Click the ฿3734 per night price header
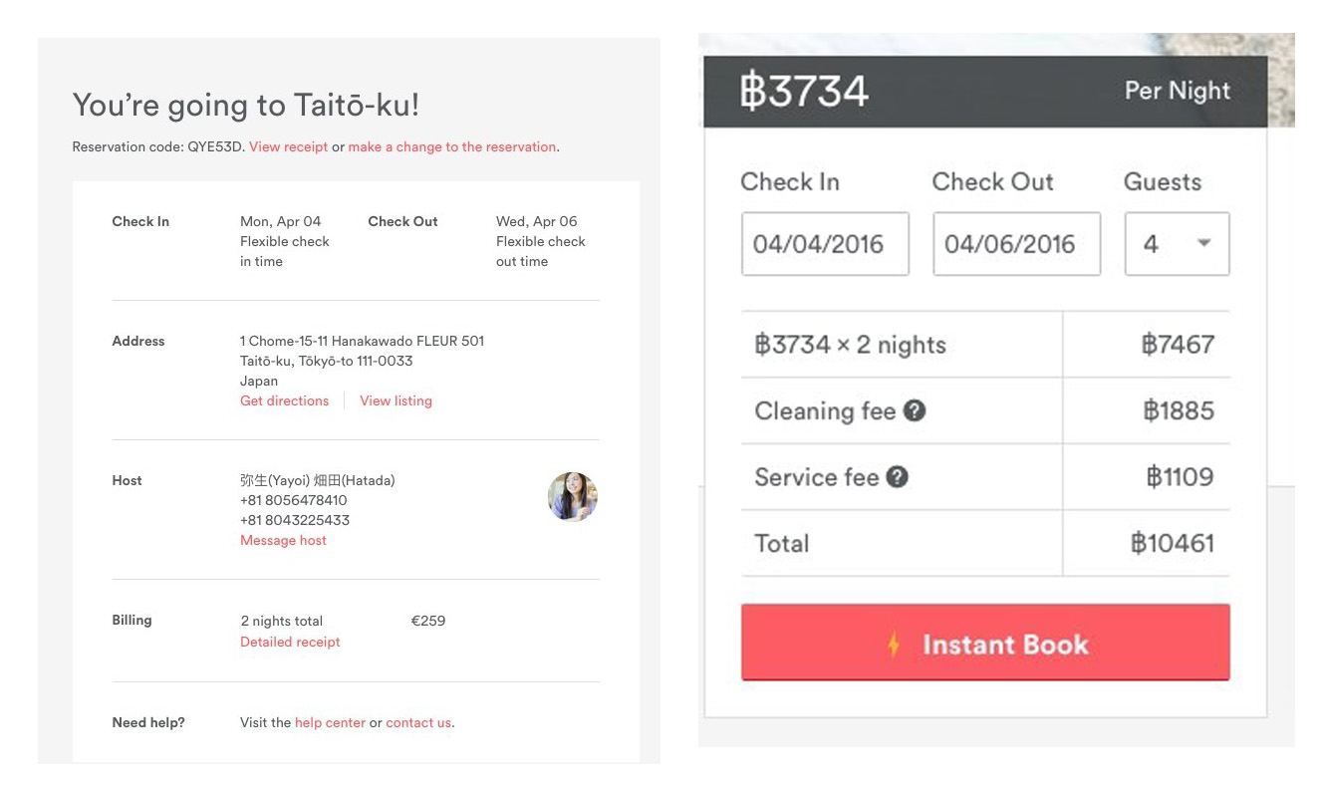 point(805,92)
